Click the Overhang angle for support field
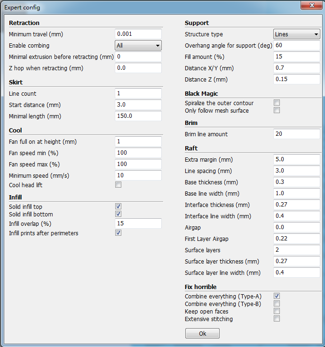The height and width of the screenshot is (347, 325). click(x=297, y=45)
